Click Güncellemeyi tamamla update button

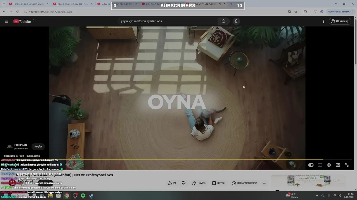(339, 12)
